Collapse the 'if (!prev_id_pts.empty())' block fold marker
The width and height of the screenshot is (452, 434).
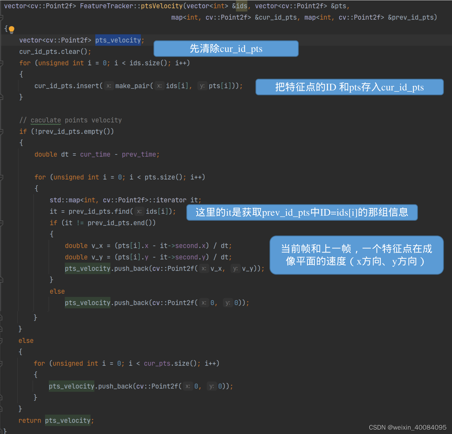pyautogui.click(x=1, y=132)
